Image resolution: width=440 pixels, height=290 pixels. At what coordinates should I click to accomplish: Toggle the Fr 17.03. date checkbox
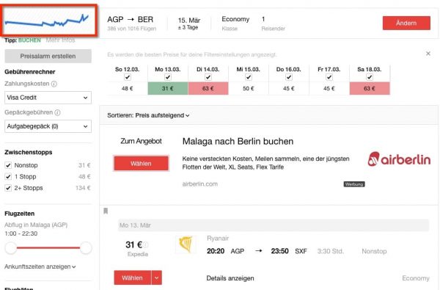coord(329,77)
